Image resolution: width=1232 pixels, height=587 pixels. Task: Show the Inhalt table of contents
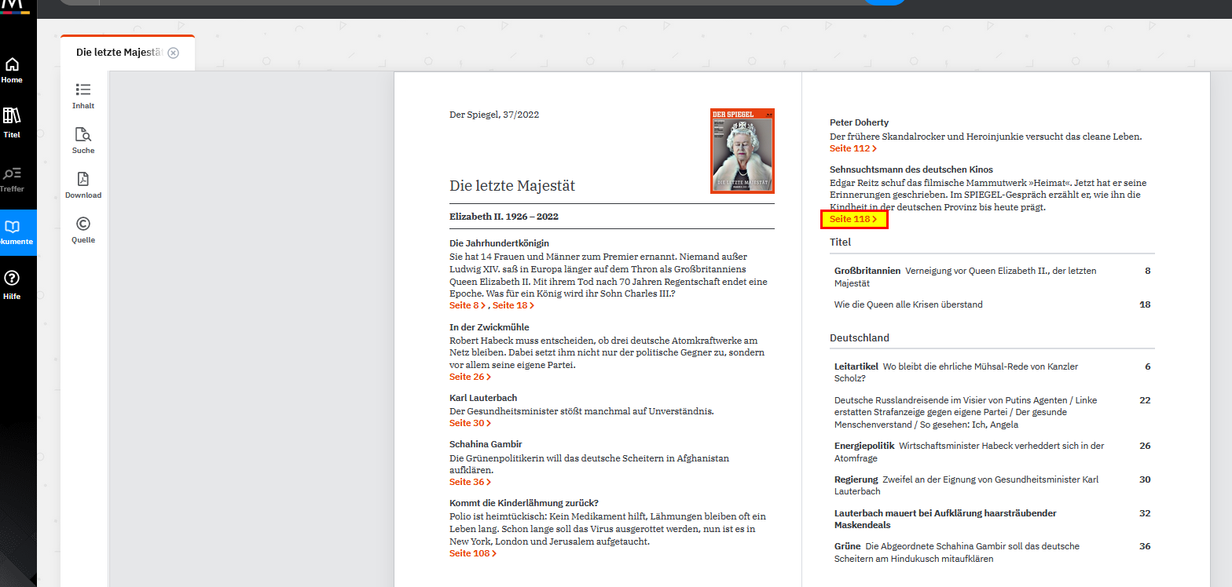pos(83,91)
